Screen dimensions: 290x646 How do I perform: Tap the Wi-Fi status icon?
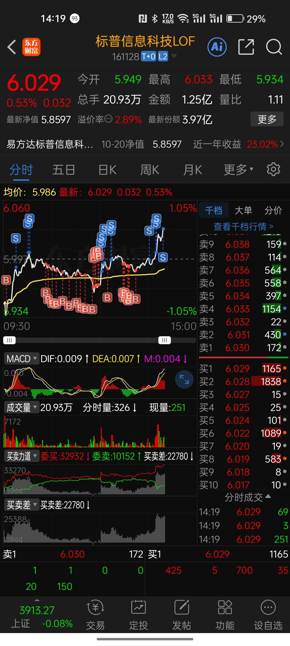(183, 19)
